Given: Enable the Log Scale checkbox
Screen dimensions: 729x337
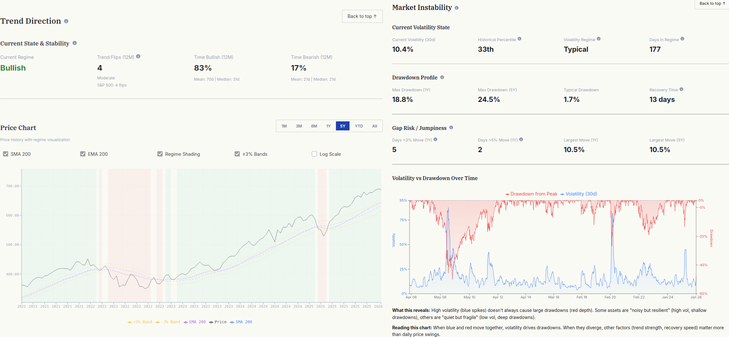Looking at the screenshot, I should point(314,154).
